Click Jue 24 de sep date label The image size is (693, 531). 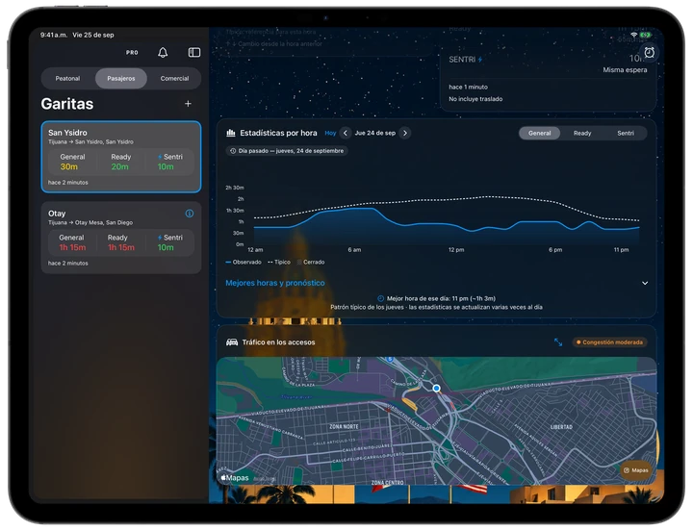(x=375, y=133)
